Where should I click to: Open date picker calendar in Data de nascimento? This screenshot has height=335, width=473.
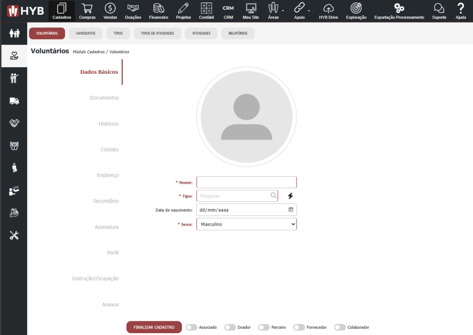tap(291, 209)
